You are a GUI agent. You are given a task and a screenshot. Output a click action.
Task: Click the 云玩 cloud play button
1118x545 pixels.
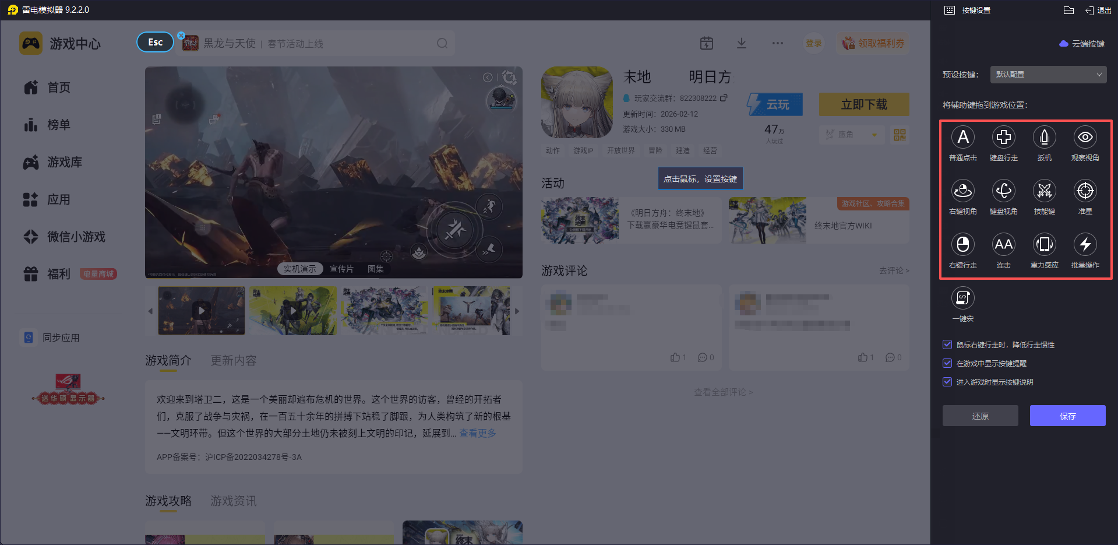tap(775, 104)
